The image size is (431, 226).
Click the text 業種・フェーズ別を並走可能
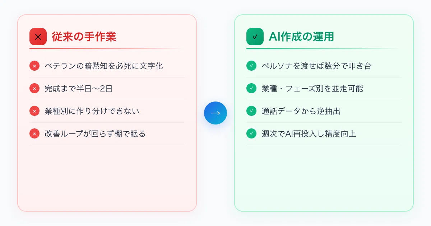tap(312, 89)
